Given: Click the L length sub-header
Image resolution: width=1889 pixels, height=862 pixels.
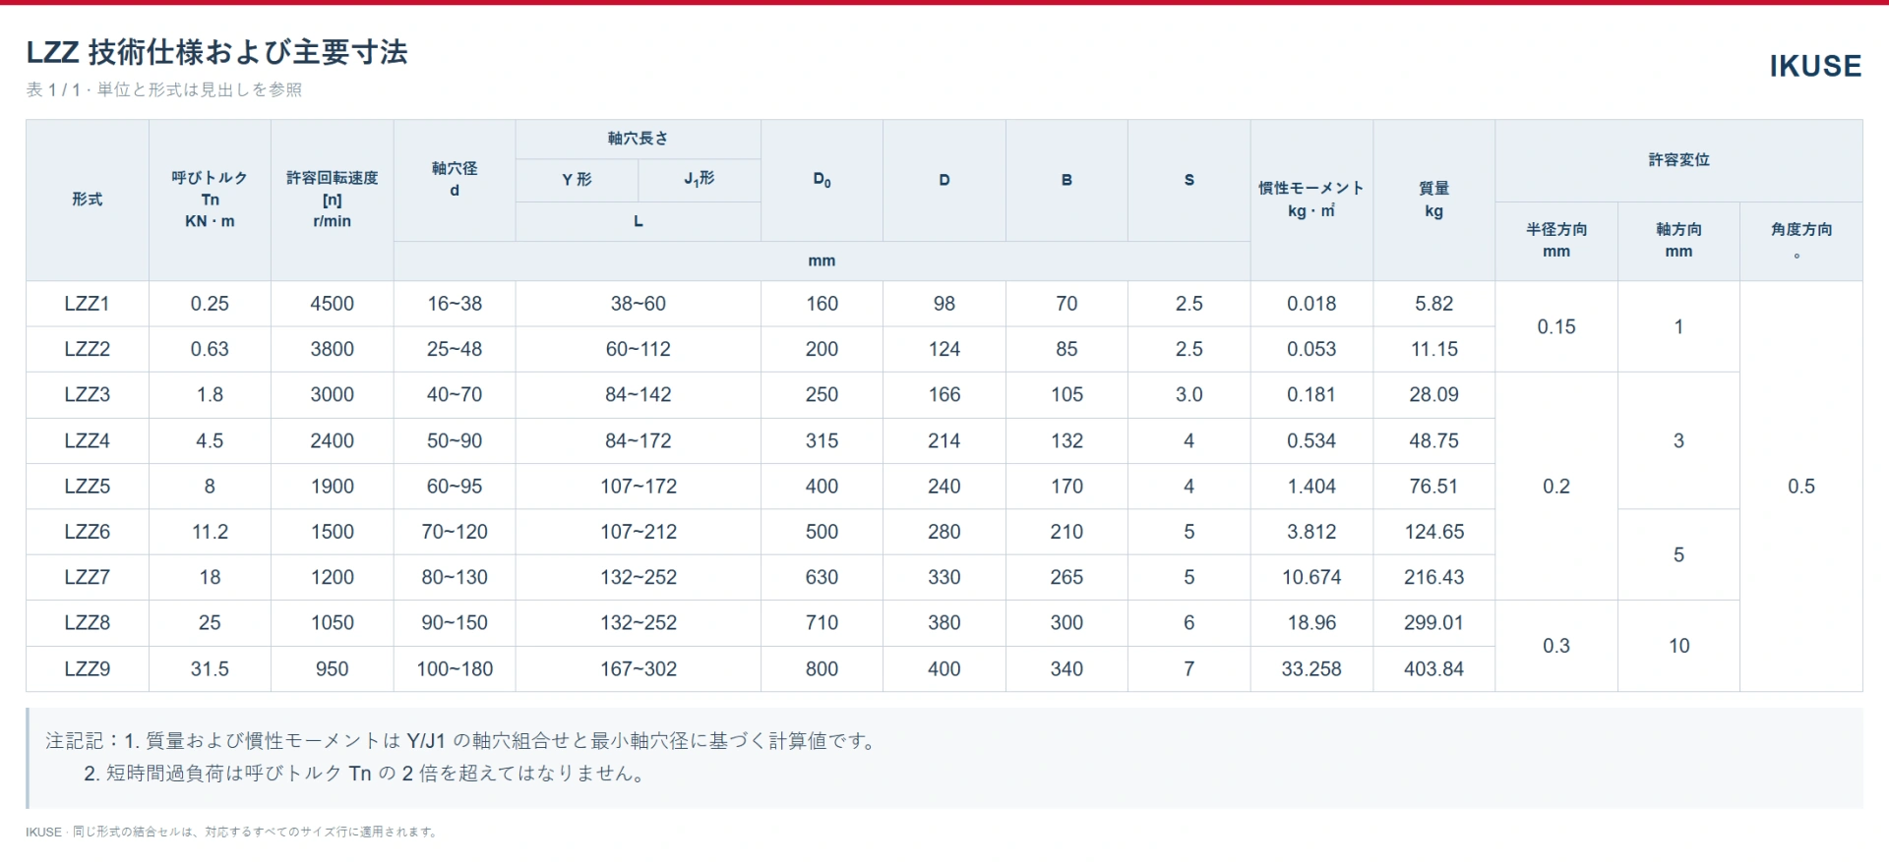Looking at the screenshot, I should point(638,222).
